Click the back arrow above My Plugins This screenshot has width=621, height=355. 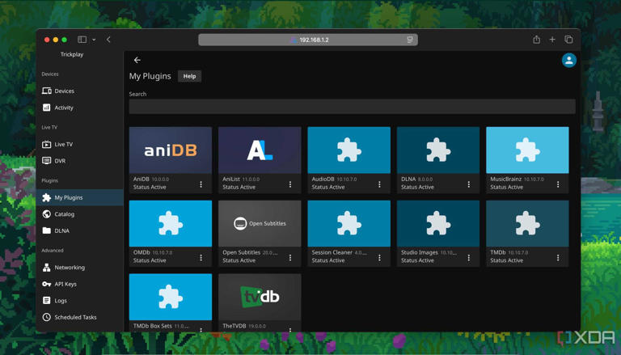tap(137, 60)
